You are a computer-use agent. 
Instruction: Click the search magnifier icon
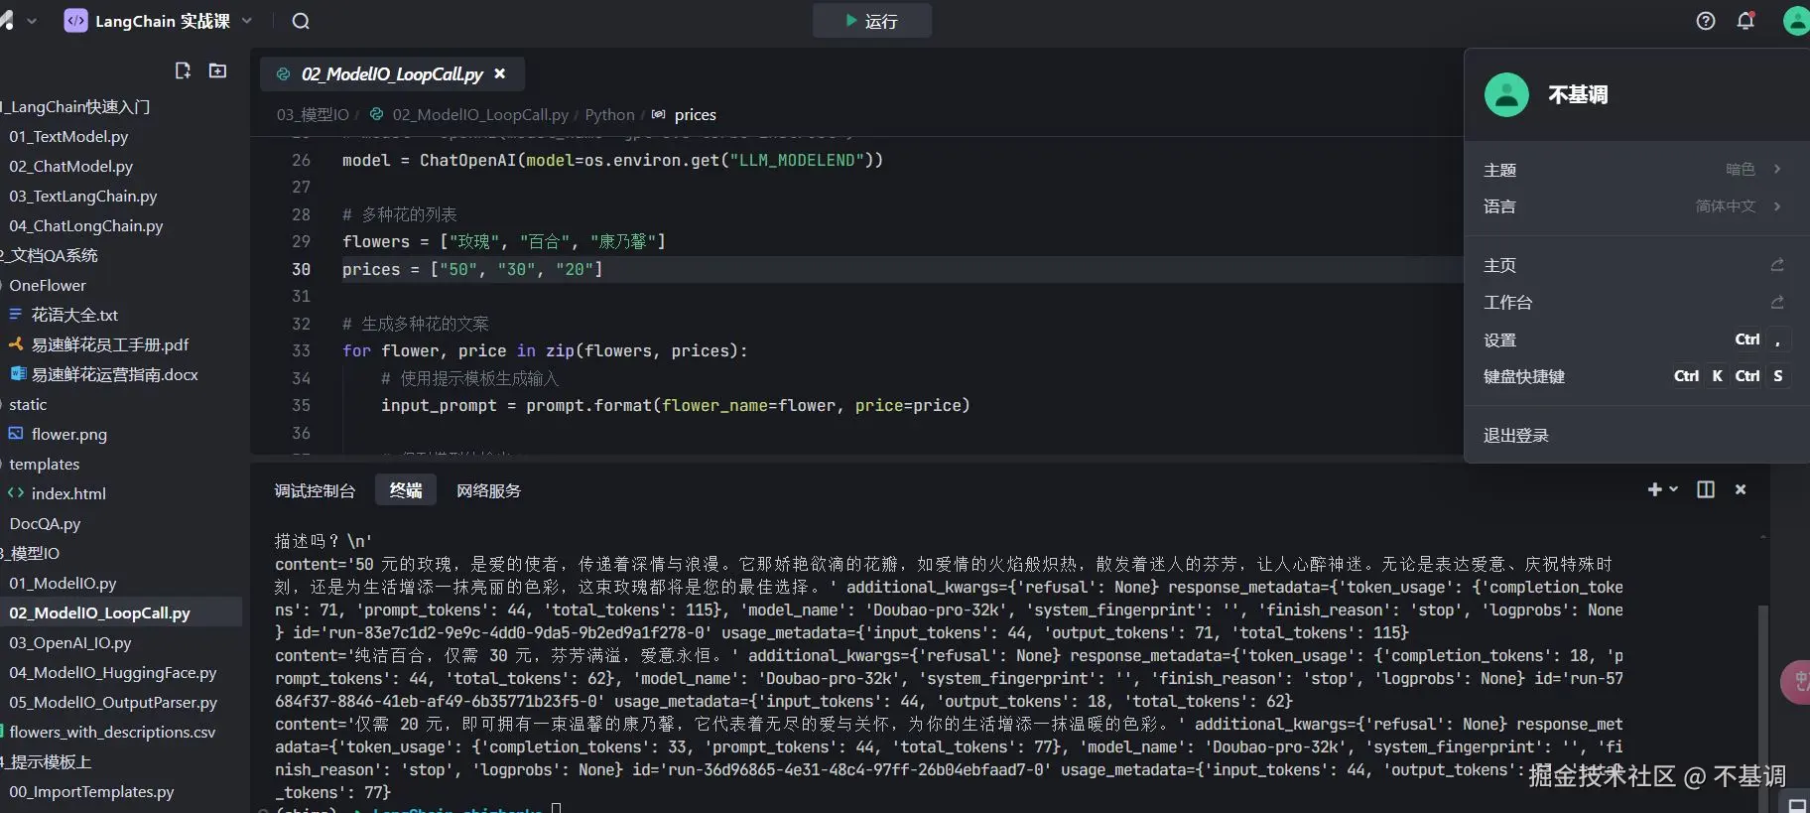click(x=301, y=21)
